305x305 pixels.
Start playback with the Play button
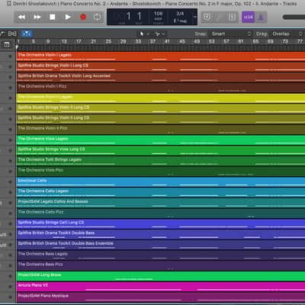(68, 17)
